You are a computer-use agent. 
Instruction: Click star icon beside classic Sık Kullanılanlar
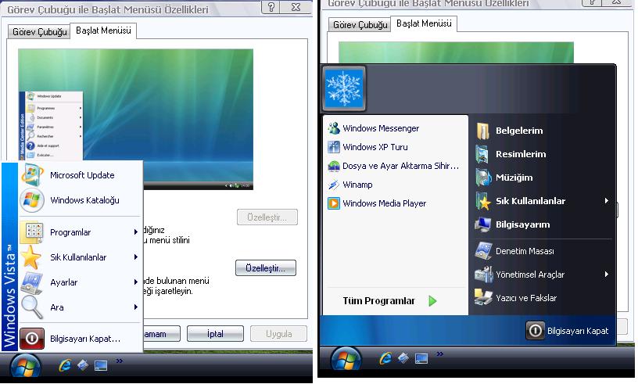31,257
